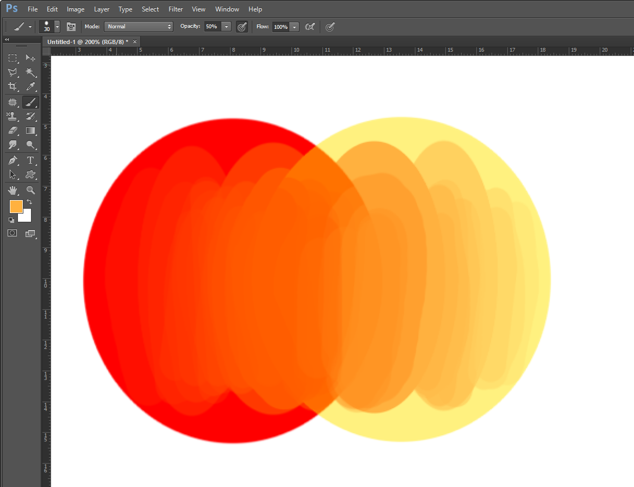This screenshot has width=634, height=487.
Task: Open the Opacity slider dropdown arrow
Action: click(226, 27)
